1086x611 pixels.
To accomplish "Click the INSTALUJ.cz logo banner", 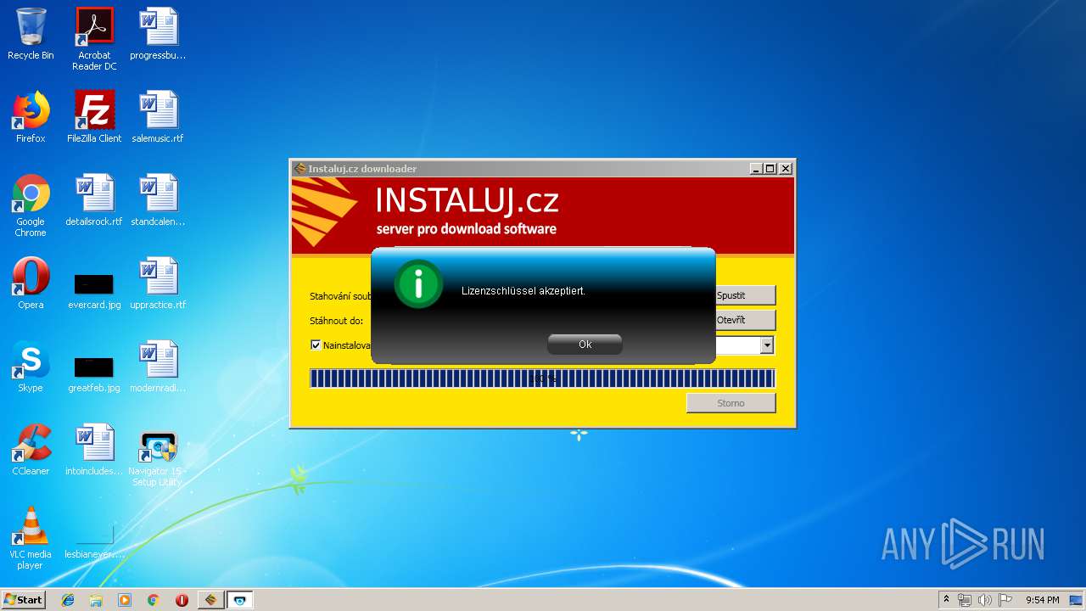I will pos(543,216).
